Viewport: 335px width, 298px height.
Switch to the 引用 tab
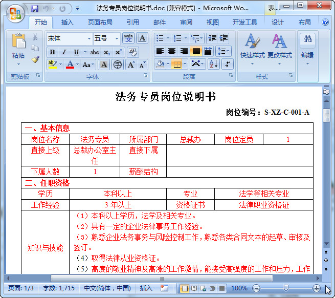pos(132,22)
